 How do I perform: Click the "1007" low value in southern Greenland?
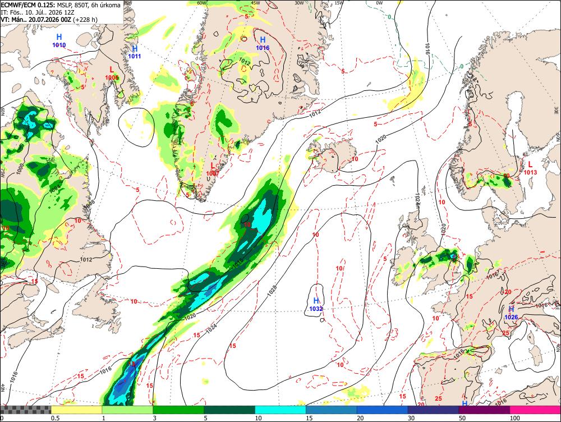point(213,173)
